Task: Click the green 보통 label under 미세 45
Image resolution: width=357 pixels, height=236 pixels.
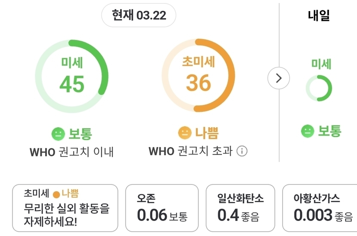Action: 80,134
